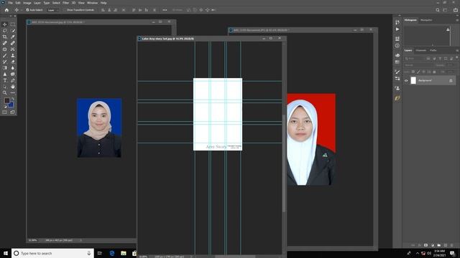460x258 pixels.
Task: Select the Hand tool
Action: pos(13,87)
